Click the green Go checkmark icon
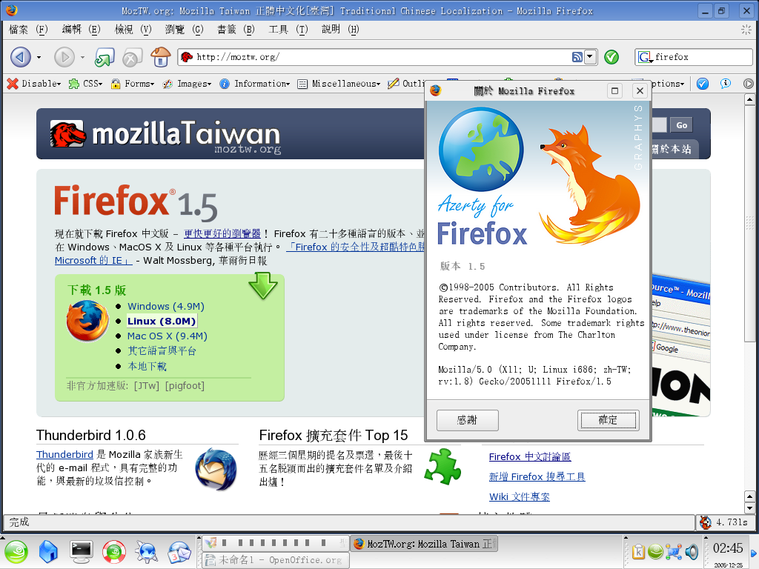This screenshot has height=569, width=759. coord(611,57)
